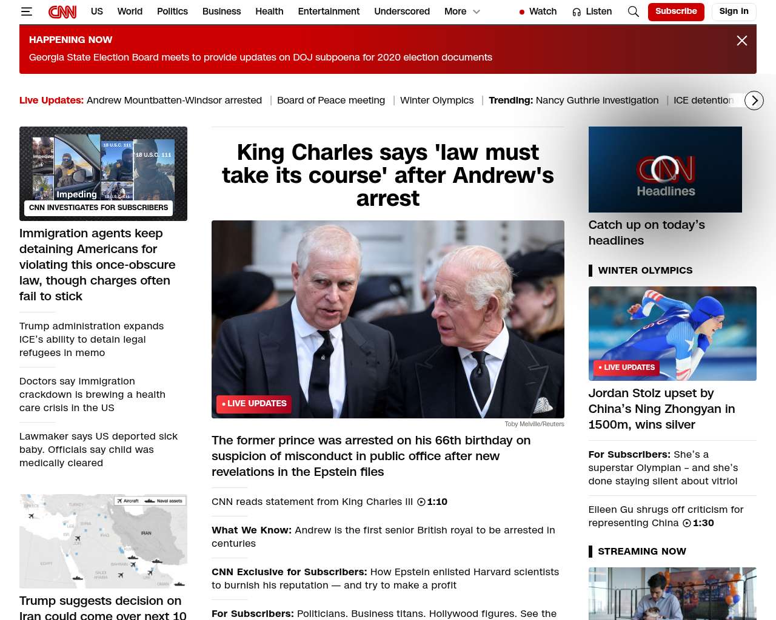This screenshot has height=620, width=776.
Task: Open the CNN Headlines video thumbnail
Action: coord(665,170)
